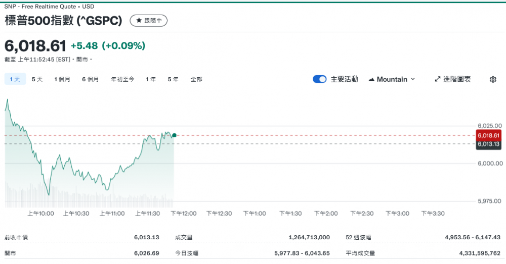
Task: Switch to the 5 天 range
Action: tap(37, 79)
